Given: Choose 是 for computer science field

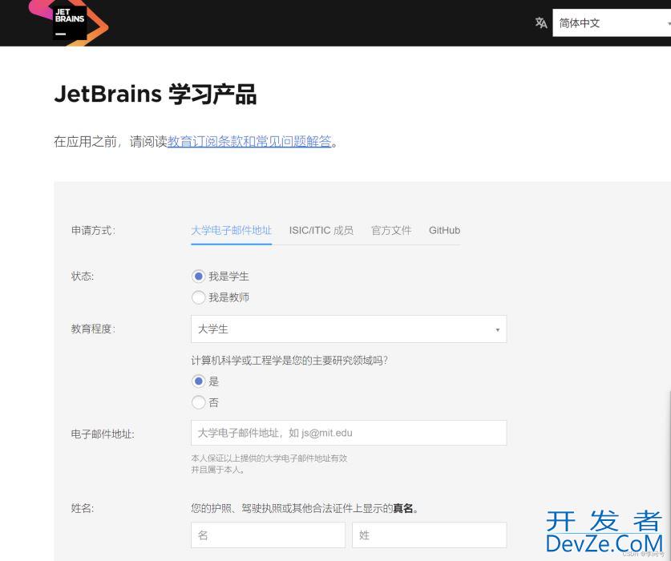Looking at the screenshot, I should click(198, 381).
